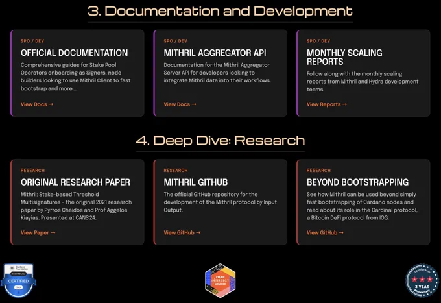Click the text 'The official GitHub repository for the'
Screen dimensions: 441x303
220,202
